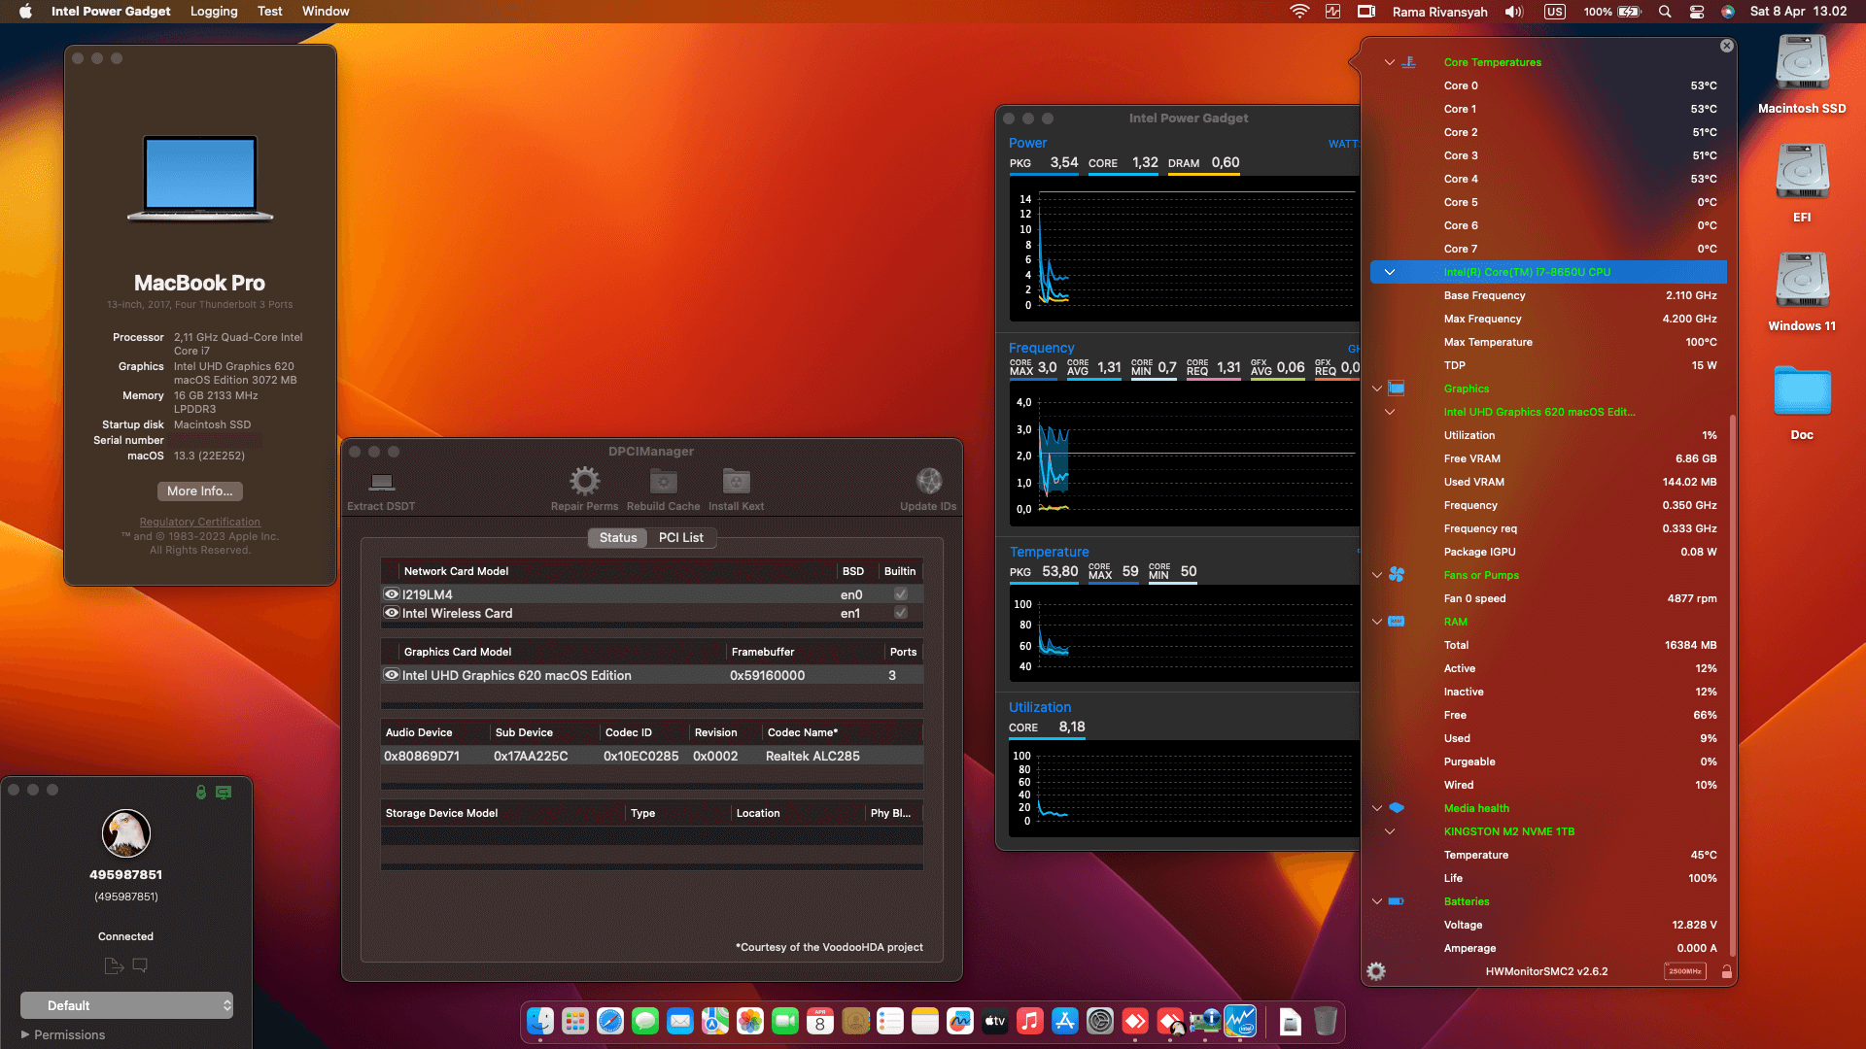Open Intel Power Gadget Dock icon
Screen dimensions: 1866x1049
[1240, 1022]
